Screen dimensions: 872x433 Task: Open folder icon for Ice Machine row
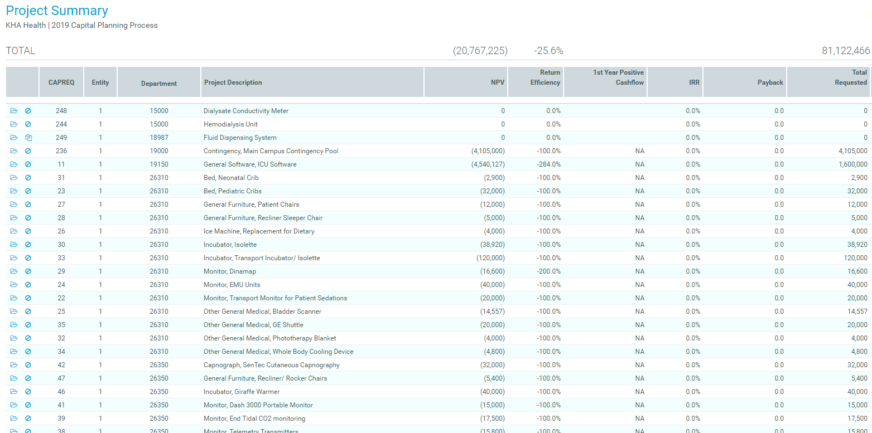[14, 231]
